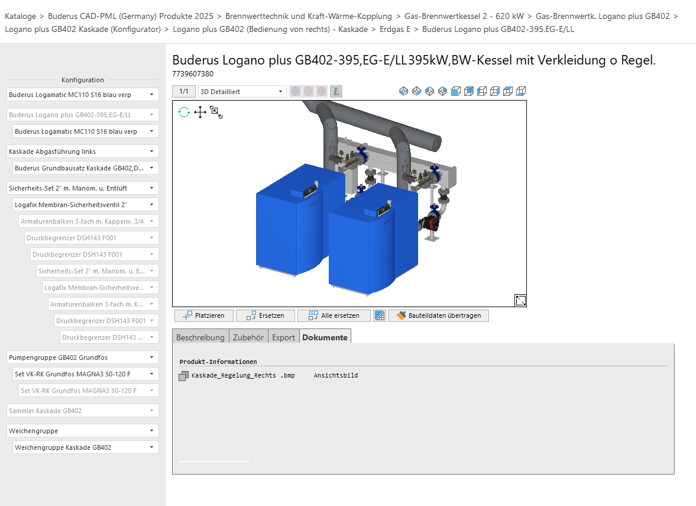Click the blue shading sphere icon
The width and height of the screenshot is (696, 506).
click(x=295, y=92)
